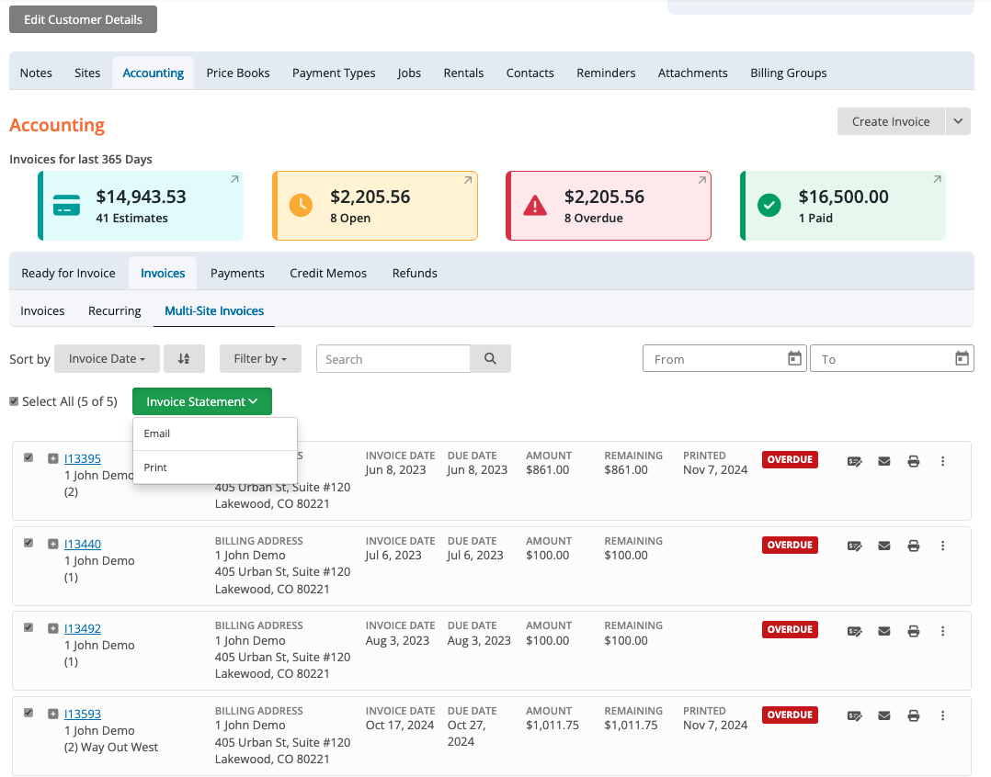This screenshot has height=777, width=991.
Task: Toggle Select All (5 of 5) checkbox
Action: pos(14,401)
